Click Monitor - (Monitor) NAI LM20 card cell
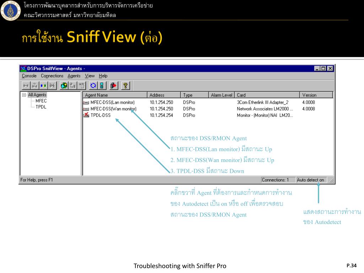 pos(265,115)
